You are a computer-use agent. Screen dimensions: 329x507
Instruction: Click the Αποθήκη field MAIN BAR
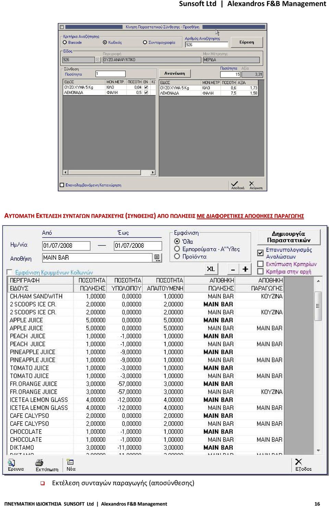coord(97,257)
